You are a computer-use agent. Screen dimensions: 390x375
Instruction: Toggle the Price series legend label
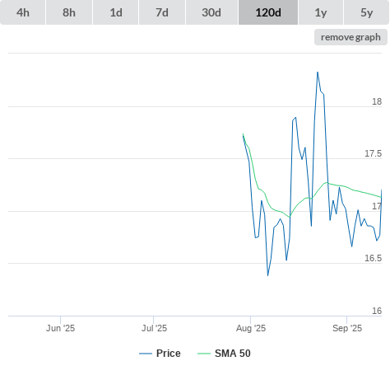[169, 354]
